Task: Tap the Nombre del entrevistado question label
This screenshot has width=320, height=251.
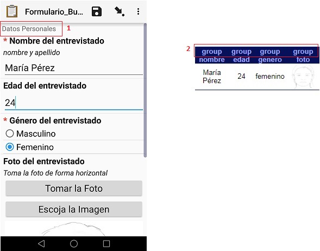Action: click(57, 41)
